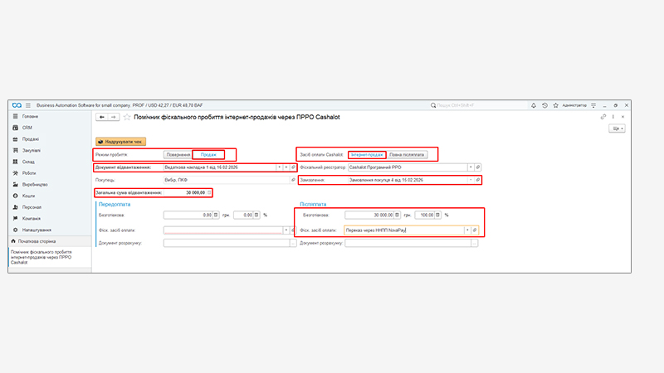Select the Повернення mode toggle
The height and width of the screenshot is (373, 664).
click(177, 155)
